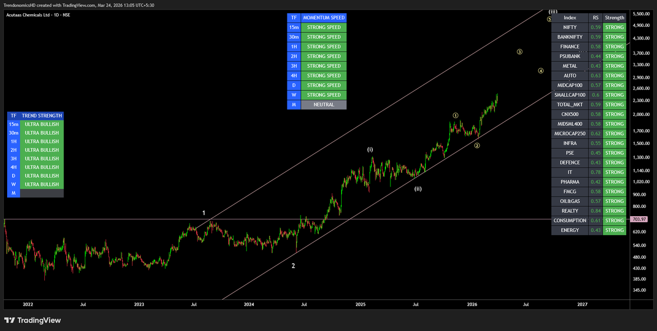
Task: Toggle the STRONG SPEED cell for the 2H row
Action: pyautogui.click(x=324, y=56)
